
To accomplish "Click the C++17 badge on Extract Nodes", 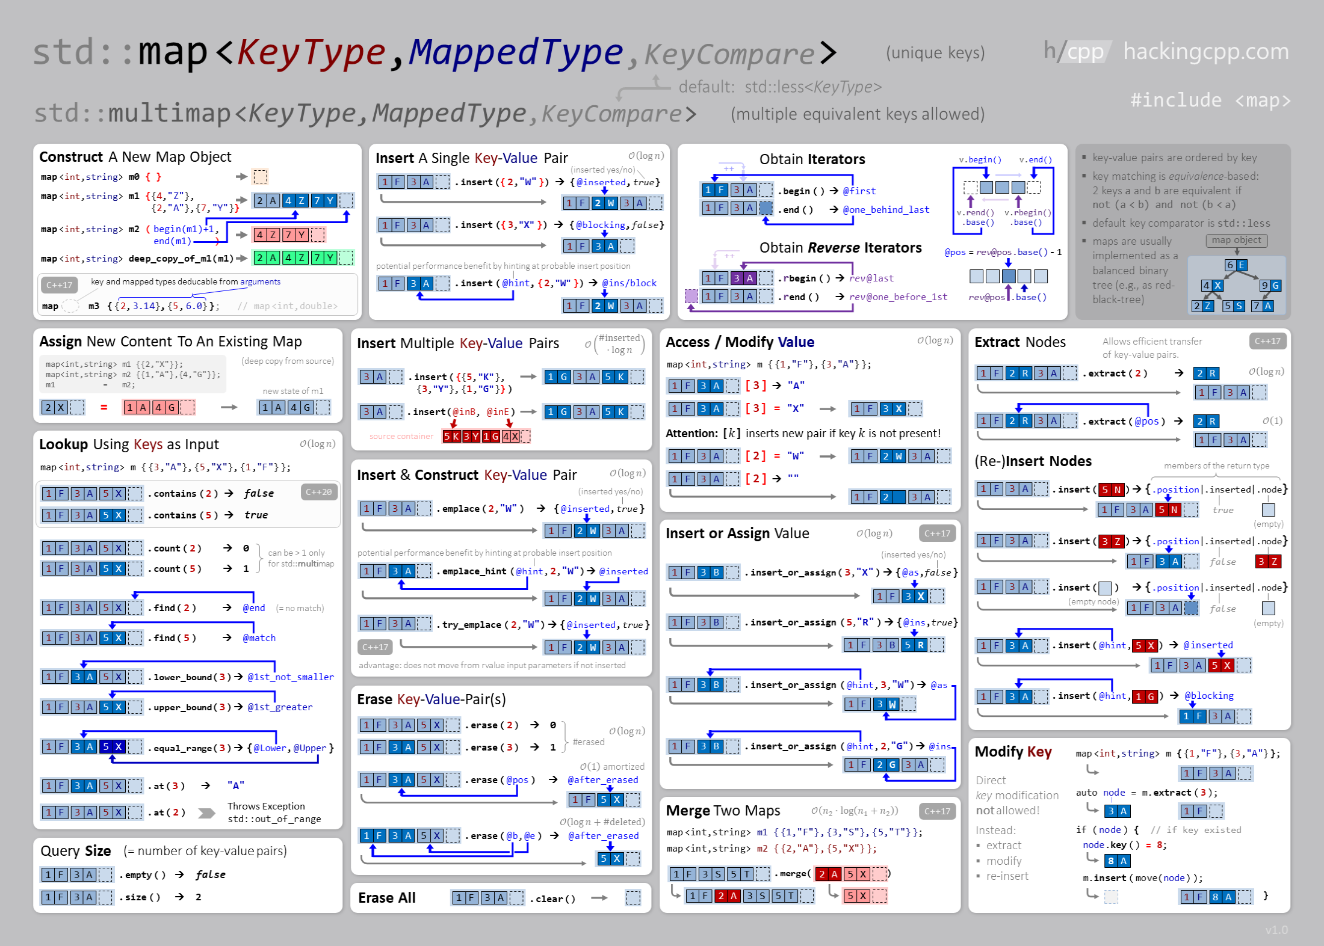I will click(x=1267, y=340).
